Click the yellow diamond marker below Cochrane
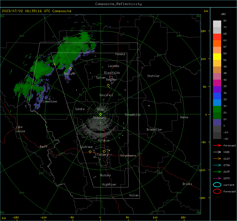The width and height of the screenshot is (237, 221). [x=90, y=152]
